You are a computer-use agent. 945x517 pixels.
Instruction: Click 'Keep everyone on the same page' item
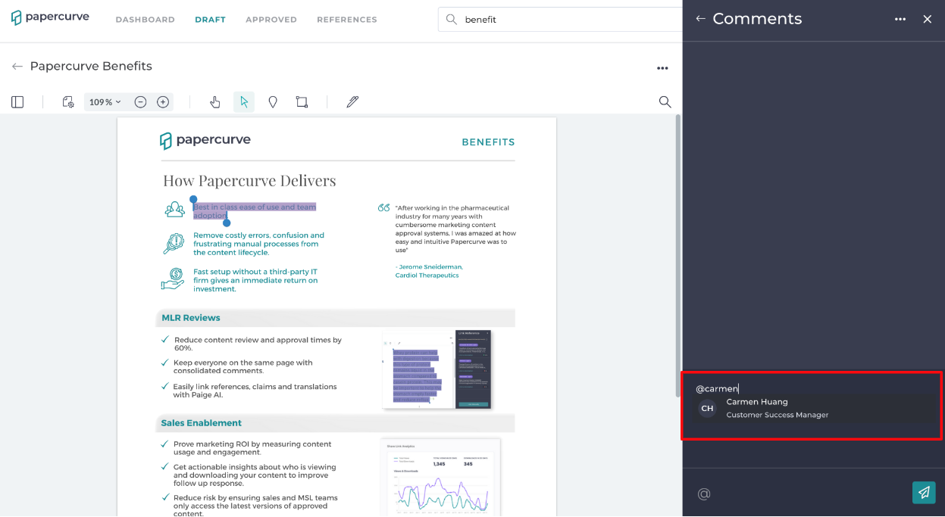[243, 367]
